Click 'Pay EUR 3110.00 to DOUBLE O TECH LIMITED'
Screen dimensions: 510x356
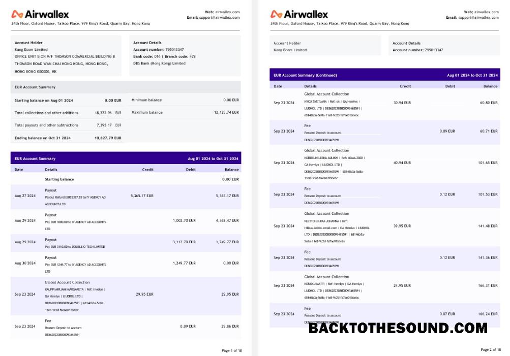[75, 247]
